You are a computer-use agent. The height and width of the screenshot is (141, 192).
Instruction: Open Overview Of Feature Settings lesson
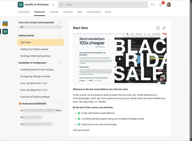tap(35, 97)
